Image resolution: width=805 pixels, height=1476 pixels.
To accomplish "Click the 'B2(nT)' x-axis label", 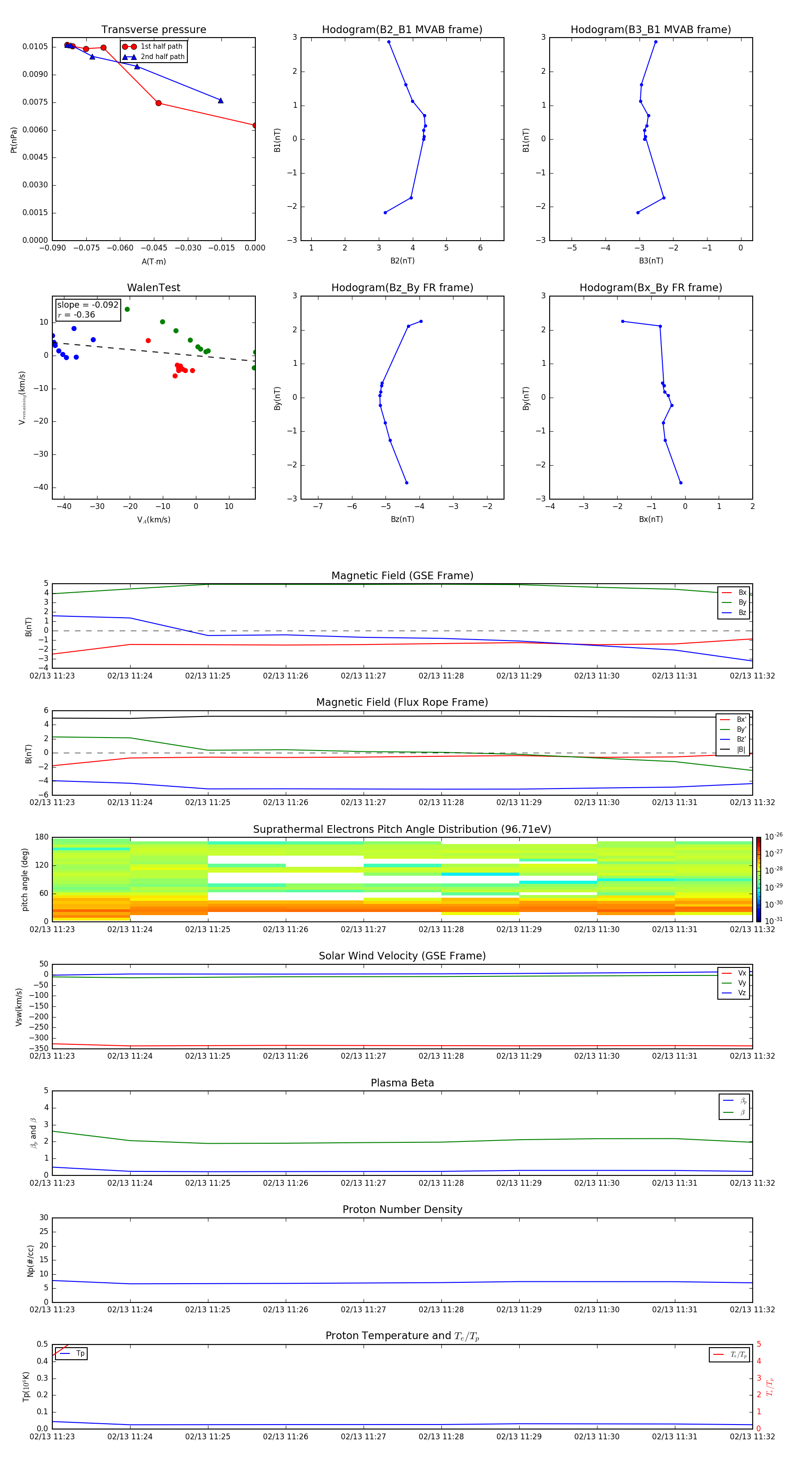I will pyautogui.click(x=402, y=261).
